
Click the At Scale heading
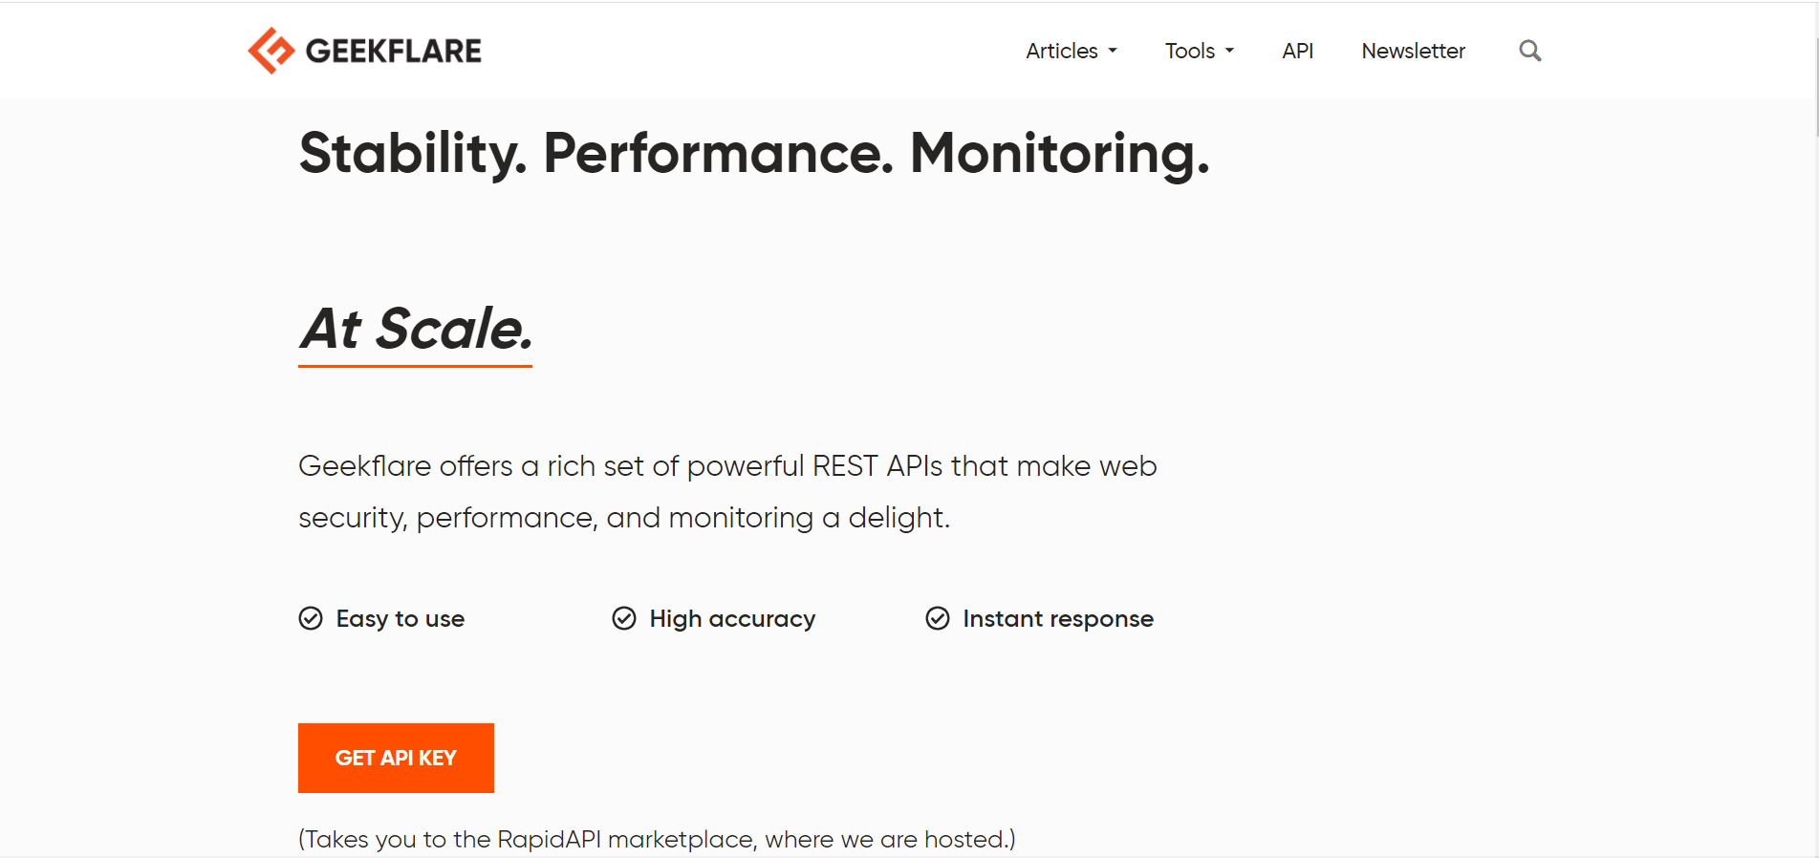click(x=414, y=328)
